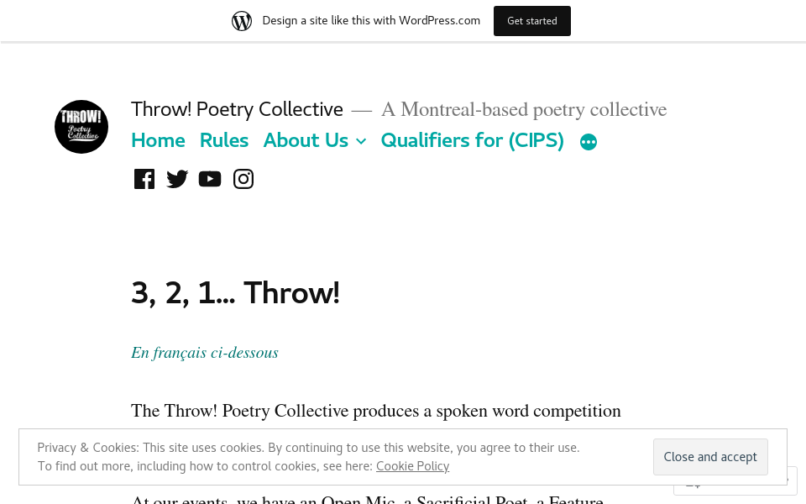806x504 pixels.
Task: Select Qualifiers for (CIPS) in the navigation
Action: [472, 140]
